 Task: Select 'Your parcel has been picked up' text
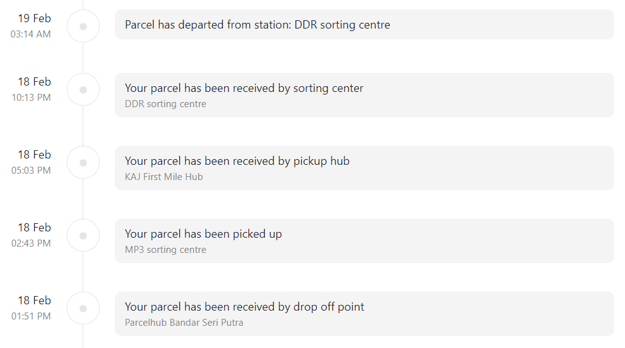[203, 234]
